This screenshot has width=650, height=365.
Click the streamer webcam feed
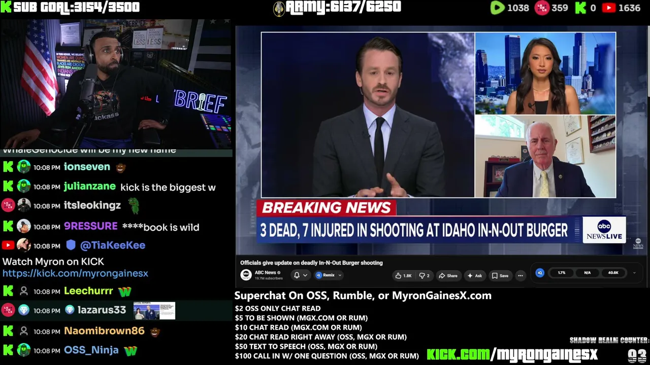coord(116,84)
